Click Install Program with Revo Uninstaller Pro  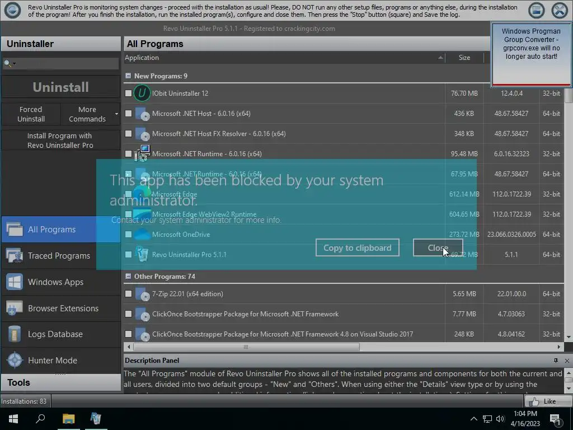click(60, 141)
